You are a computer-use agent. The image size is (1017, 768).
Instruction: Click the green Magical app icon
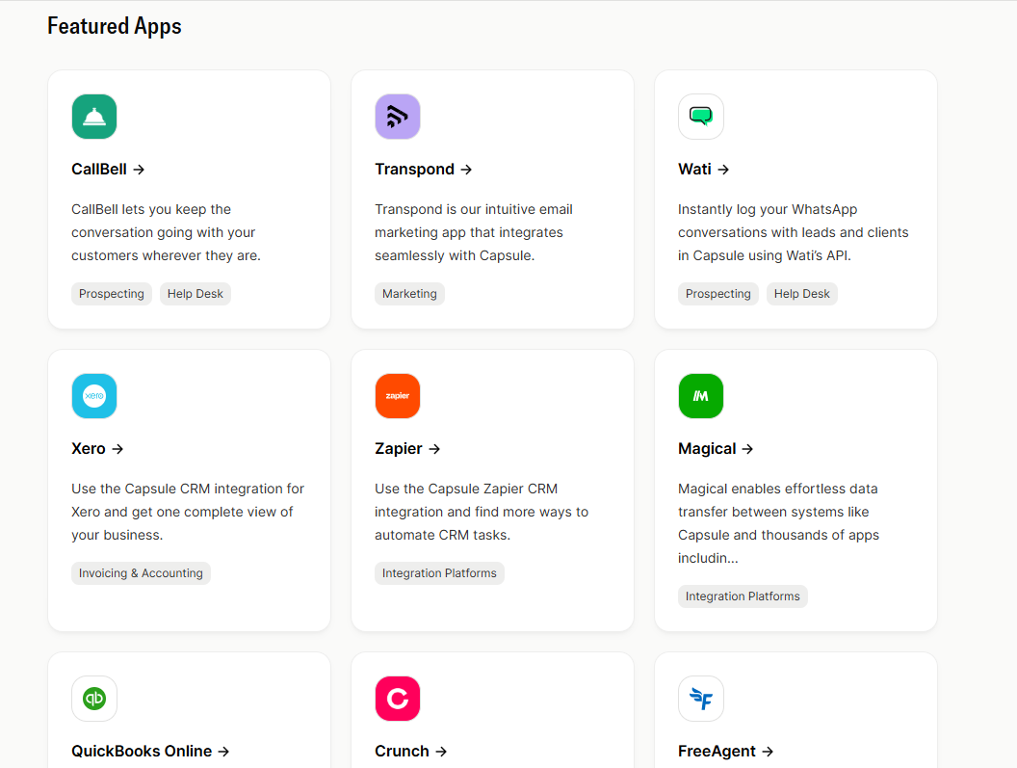pos(701,396)
